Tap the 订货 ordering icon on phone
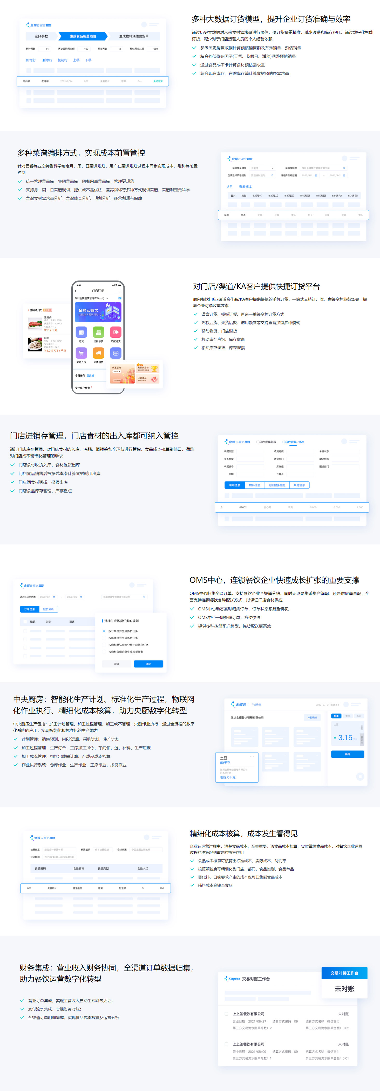 click(81, 332)
